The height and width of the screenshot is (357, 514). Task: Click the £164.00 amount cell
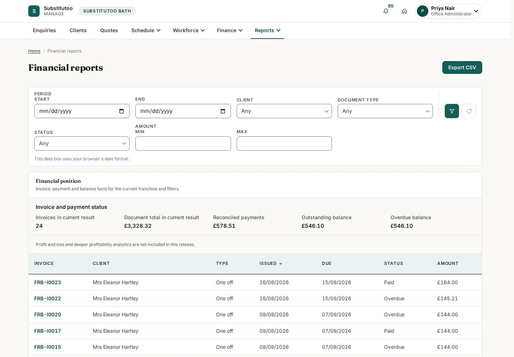(448, 282)
